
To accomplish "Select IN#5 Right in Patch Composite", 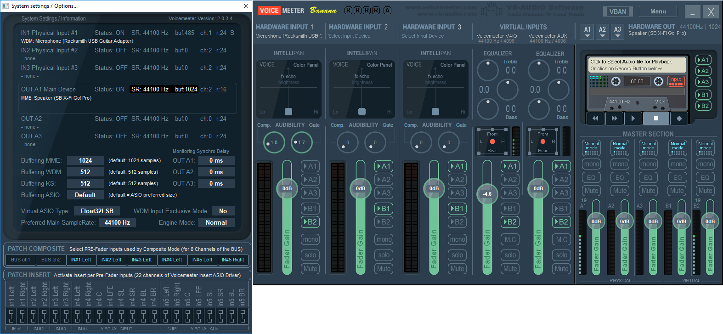I will pyautogui.click(x=233, y=260).
